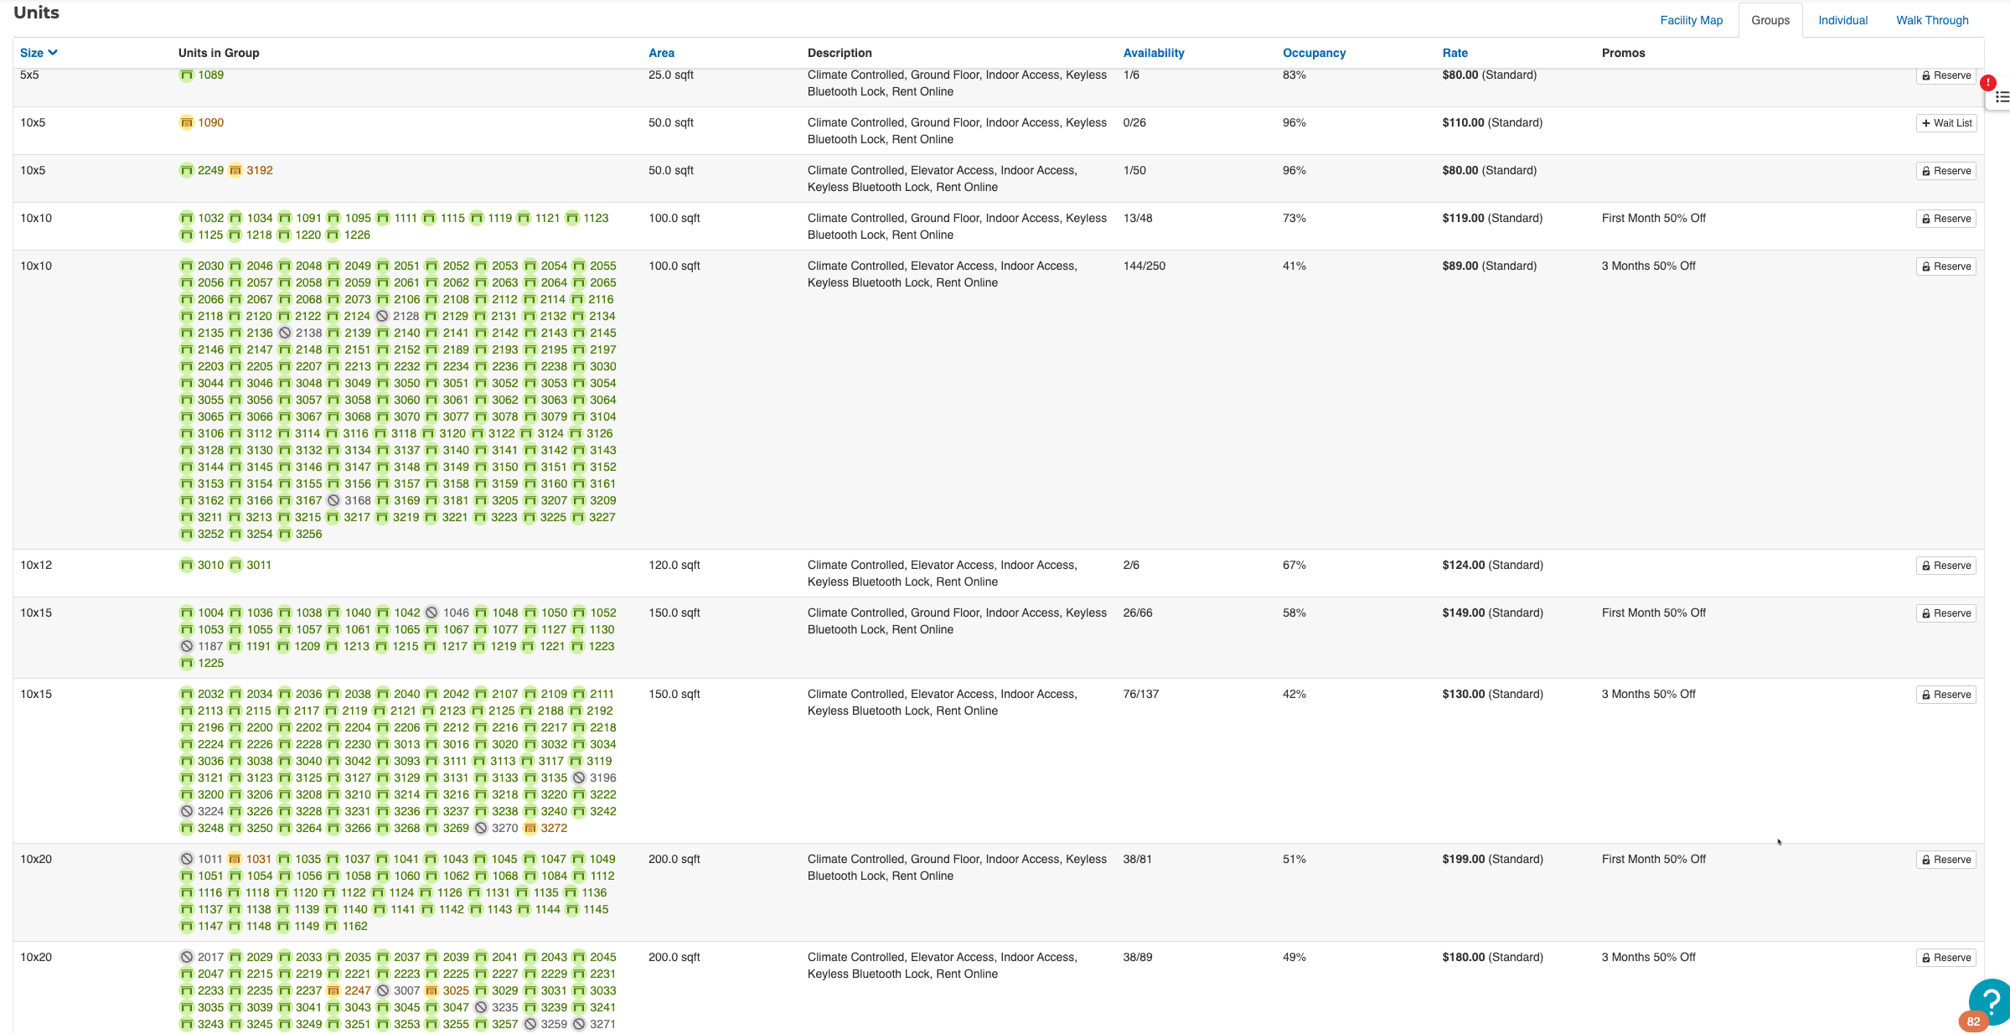
Task: Open the help question mark bubble
Action: [x=1990, y=1000]
